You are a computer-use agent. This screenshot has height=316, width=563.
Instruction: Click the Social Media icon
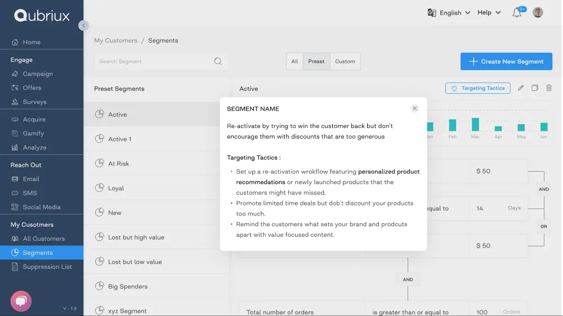click(x=15, y=207)
